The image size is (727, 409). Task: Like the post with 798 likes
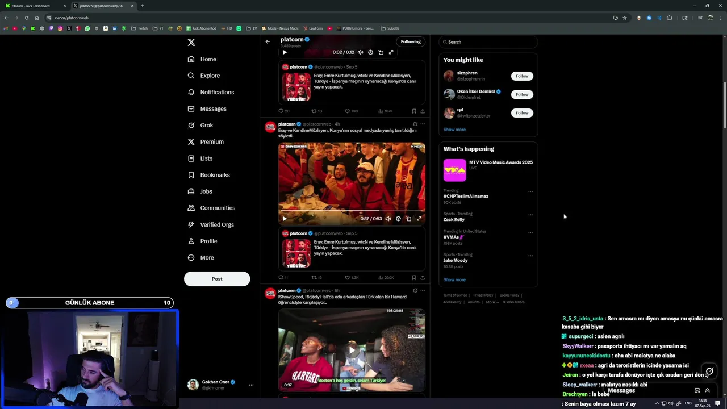352,111
